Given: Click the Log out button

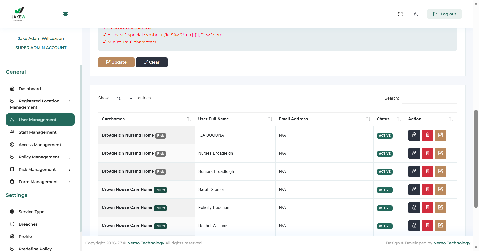Looking at the screenshot, I should pos(444,14).
